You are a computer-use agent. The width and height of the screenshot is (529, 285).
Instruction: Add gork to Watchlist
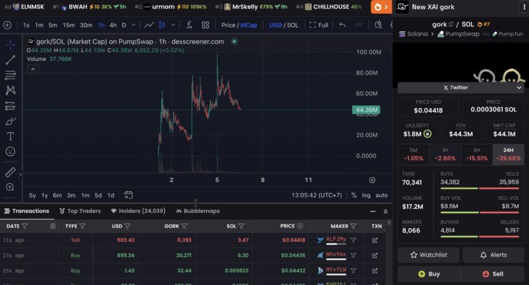tap(429, 255)
